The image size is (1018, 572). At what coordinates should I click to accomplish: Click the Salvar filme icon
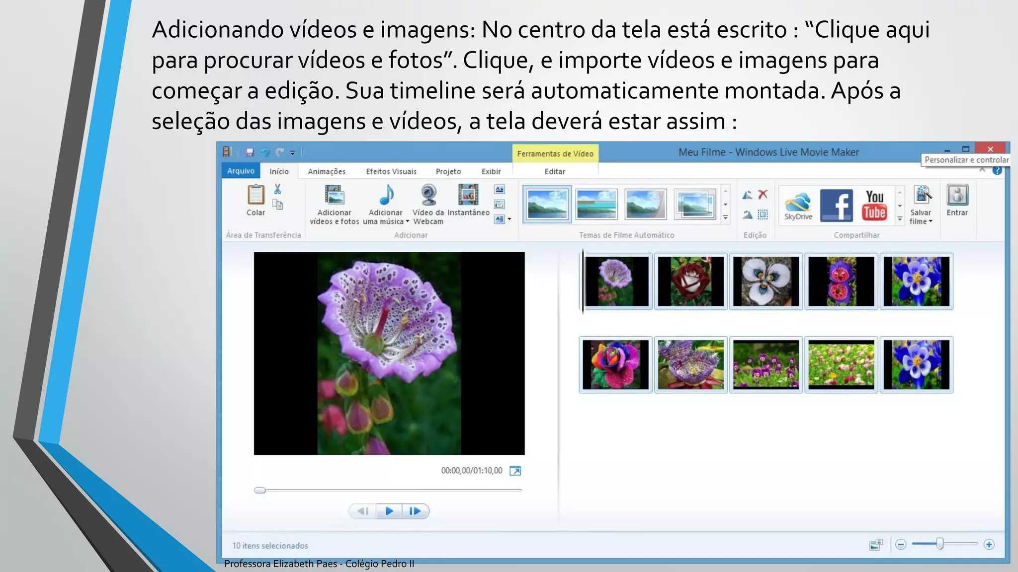point(922,195)
